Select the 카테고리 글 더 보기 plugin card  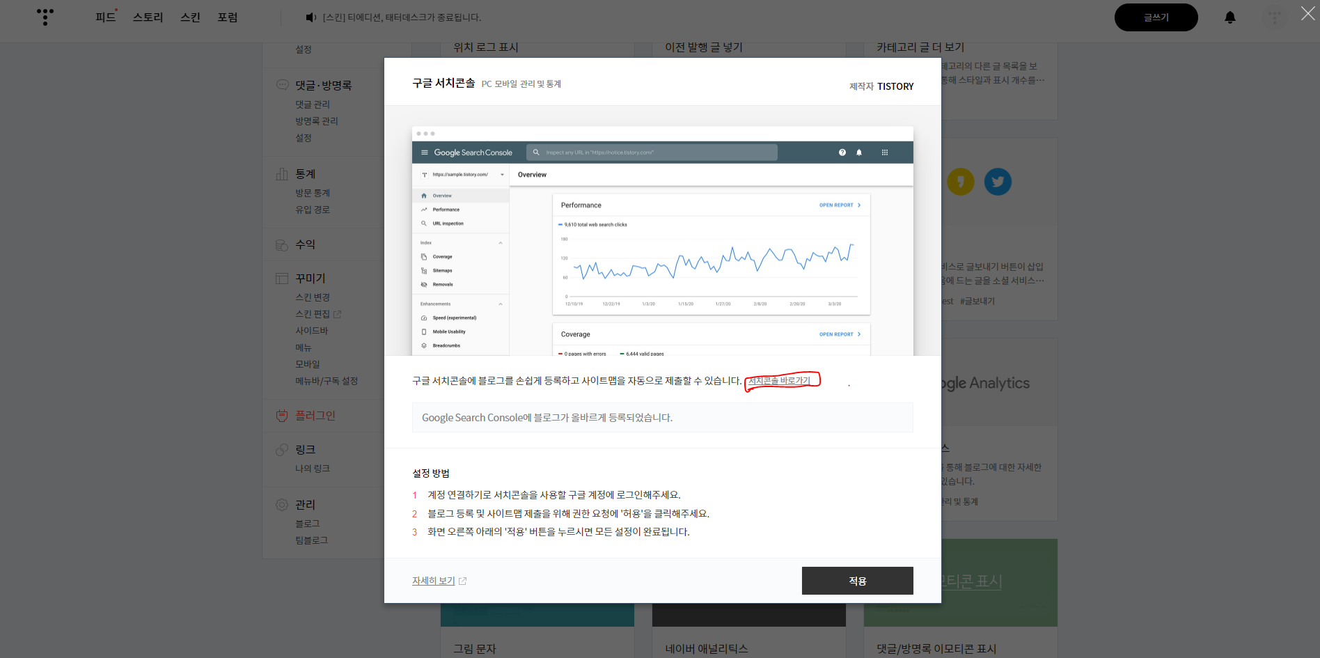pos(920,47)
